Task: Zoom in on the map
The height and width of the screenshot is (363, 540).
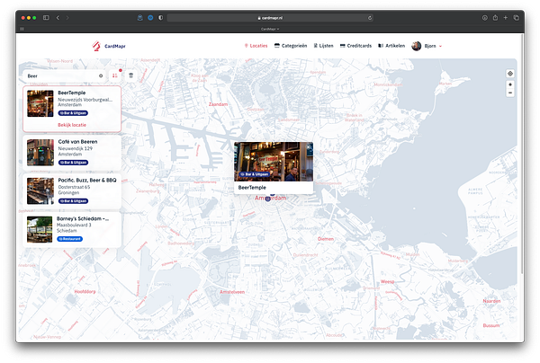Action: click(x=510, y=85)
